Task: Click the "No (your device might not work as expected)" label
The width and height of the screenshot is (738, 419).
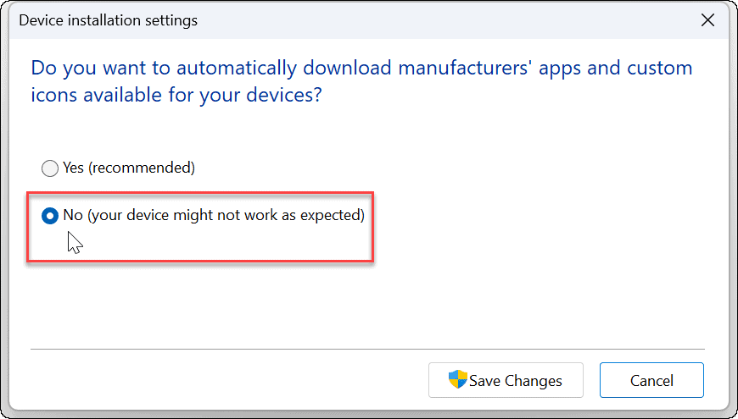Action: click(x=214, y=216)
